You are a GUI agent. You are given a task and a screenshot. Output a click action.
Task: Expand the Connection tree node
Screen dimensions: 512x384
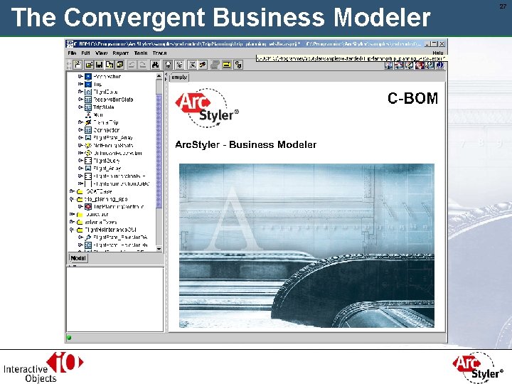pos(80,130)
